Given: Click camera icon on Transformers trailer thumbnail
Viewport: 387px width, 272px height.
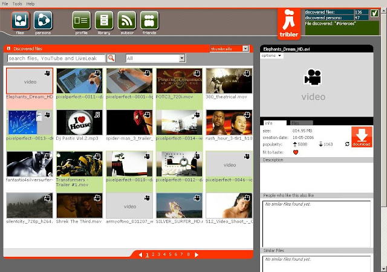Looking at the screenshot, I should pyautogui.click(x=97, y=156).
